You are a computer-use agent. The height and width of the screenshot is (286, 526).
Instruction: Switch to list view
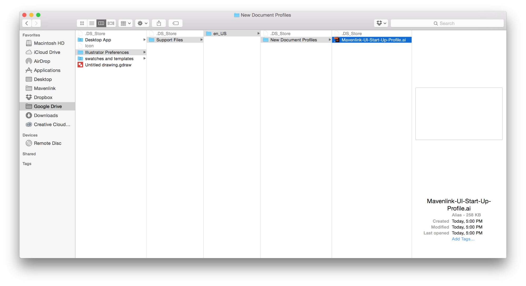[92, 23]
